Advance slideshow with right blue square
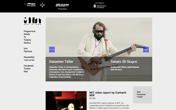 coord(146,50)
